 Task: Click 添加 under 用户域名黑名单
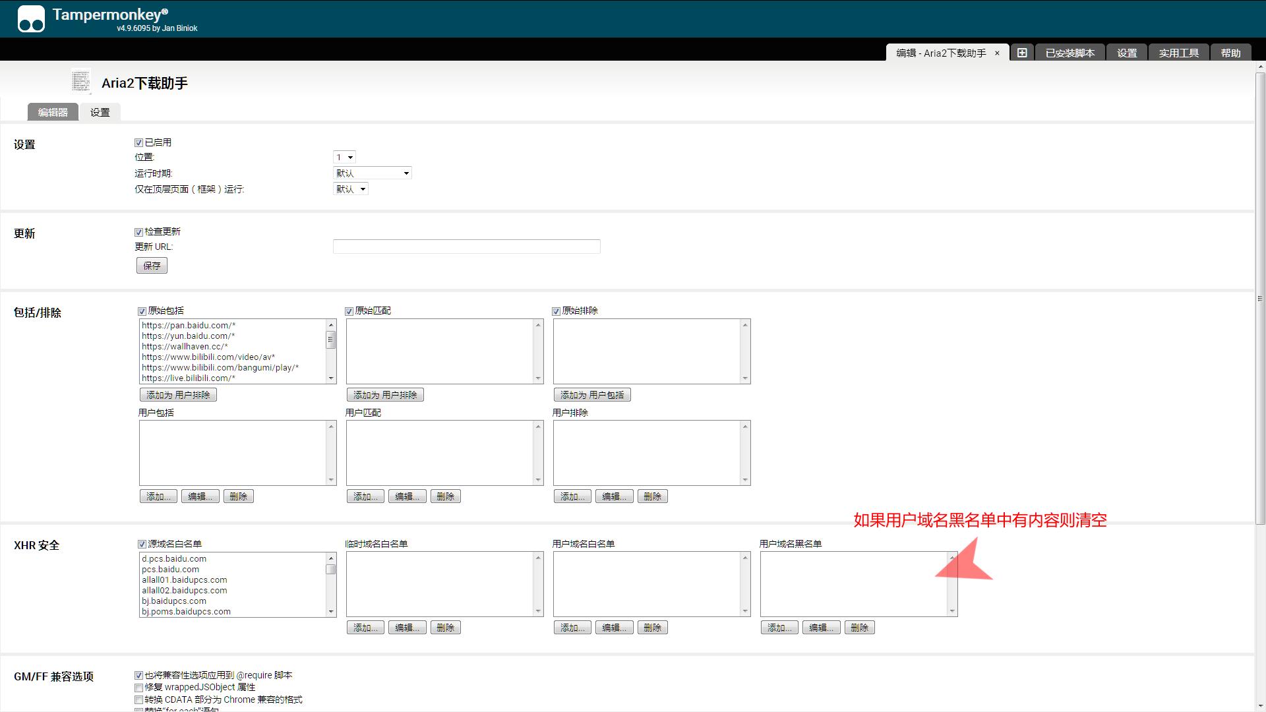(x=779, y=628)
